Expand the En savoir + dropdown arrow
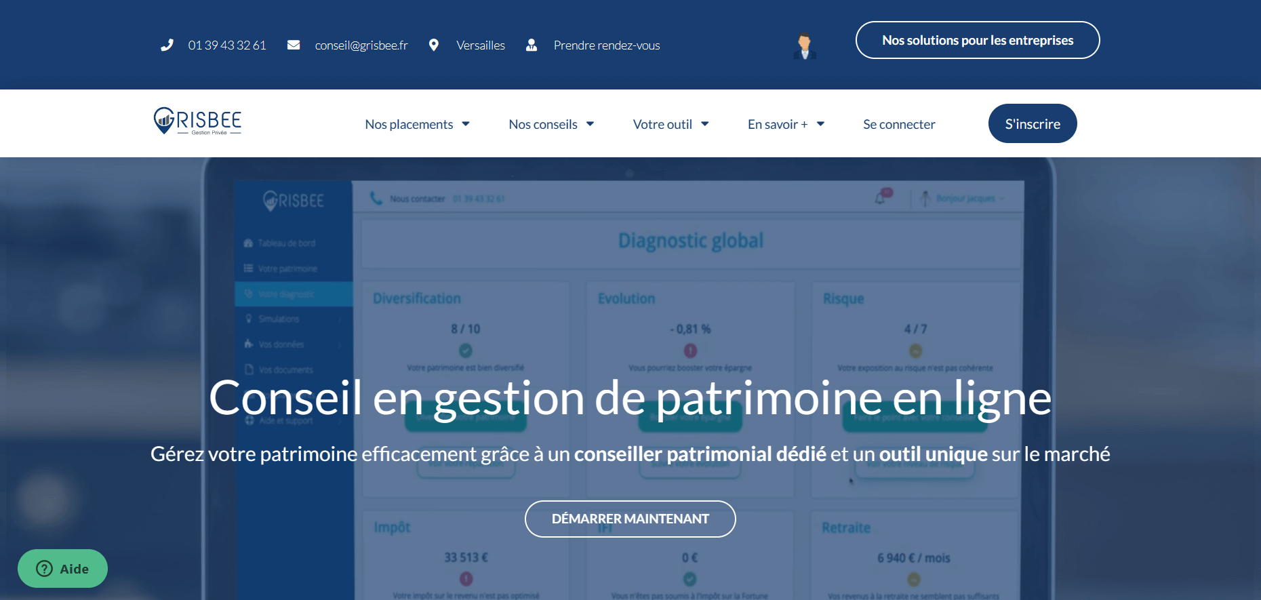This screenshot has width=1261, height=600. pos(820,124)
